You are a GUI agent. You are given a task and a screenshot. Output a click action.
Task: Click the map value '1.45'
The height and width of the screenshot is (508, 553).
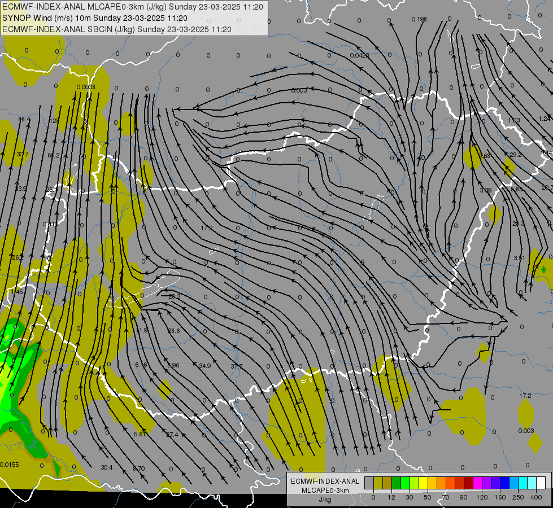click(17, 292)
